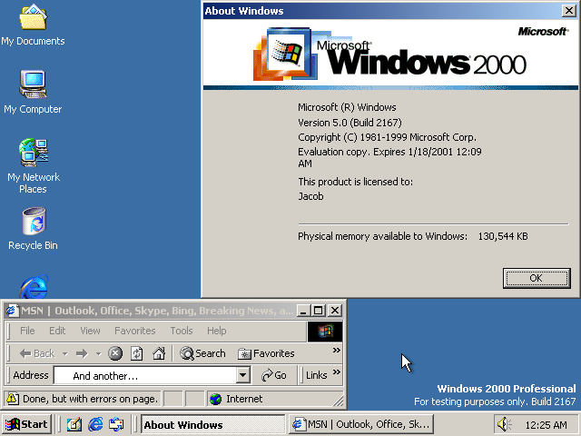The image size is (581, 436).
Task: Expand the toolbar overflow chevron beside Favorites
Action: tap(336, 351)
